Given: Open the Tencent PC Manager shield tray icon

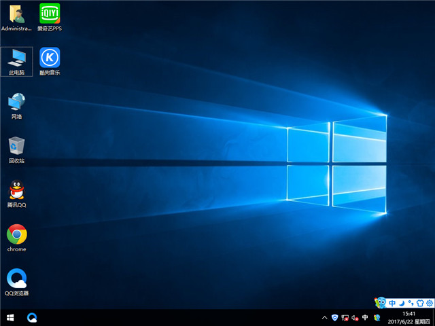Looking at the screenshot, I should [x=335, y=318].
